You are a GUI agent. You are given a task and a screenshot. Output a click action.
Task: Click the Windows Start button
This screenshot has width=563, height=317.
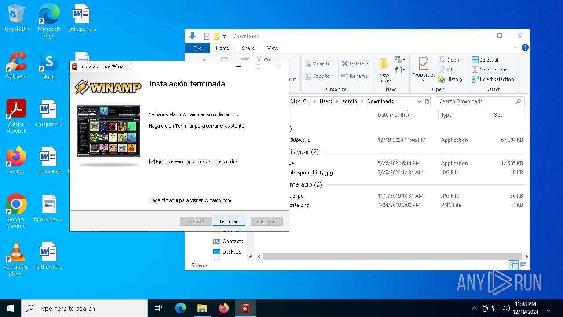click(x=11, y=308)
